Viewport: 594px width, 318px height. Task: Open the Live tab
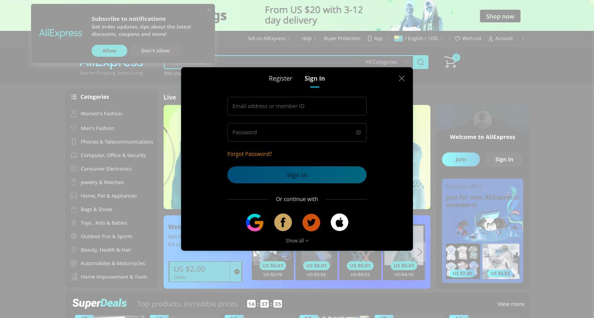pos(170,97)
